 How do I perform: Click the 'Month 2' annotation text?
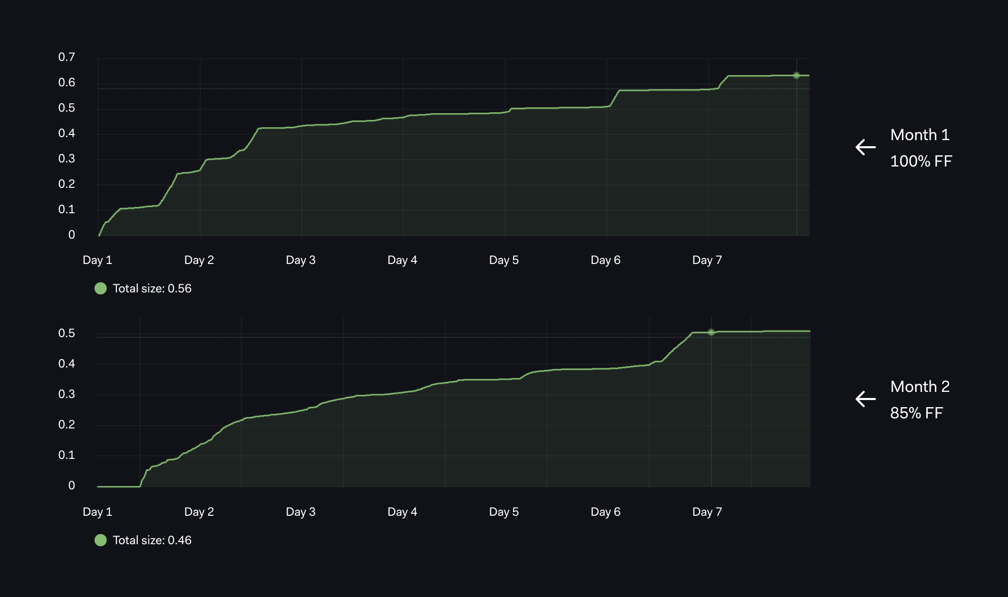[920, 386]
